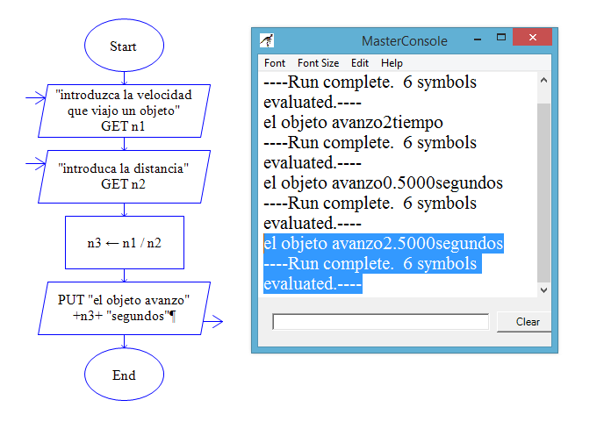
Task: Maximize the MasterConsole window
Action: (x=501, y=38)
